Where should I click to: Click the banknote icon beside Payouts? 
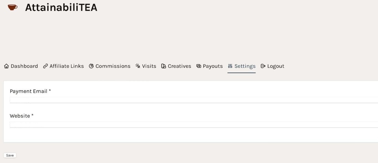point(199,66)
